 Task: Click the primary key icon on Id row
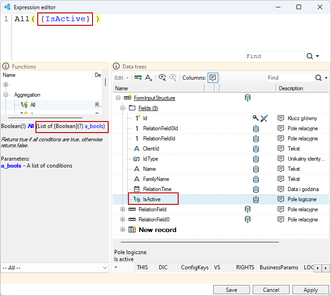256,118
